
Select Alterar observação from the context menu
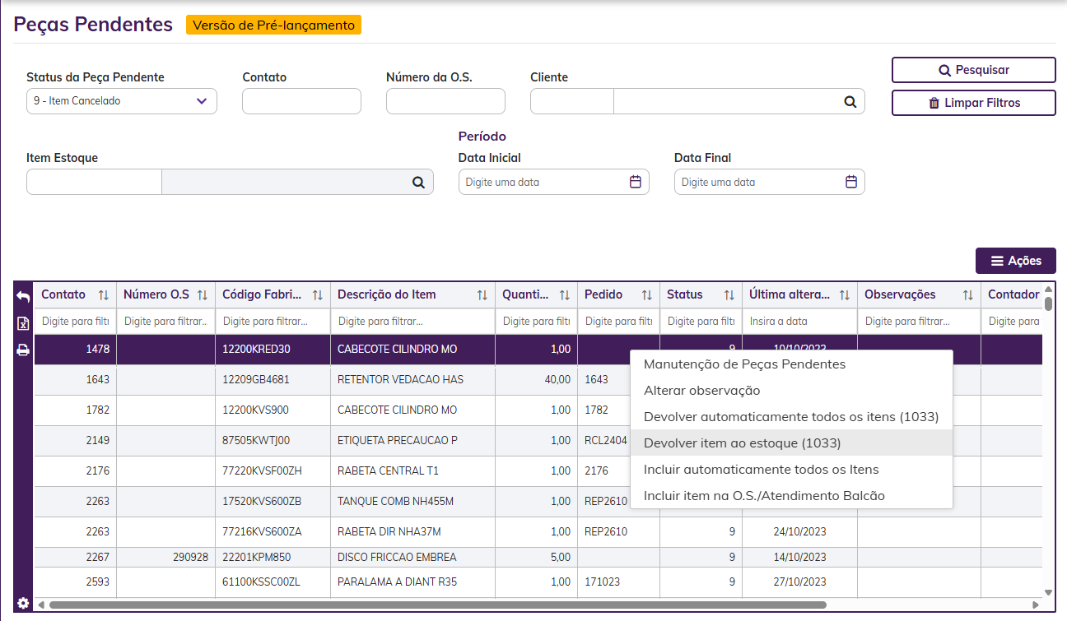701,391
